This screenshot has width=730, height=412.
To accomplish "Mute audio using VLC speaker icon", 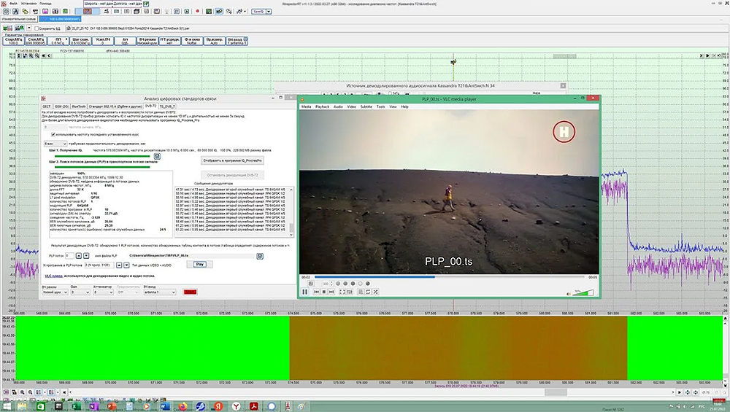I will tap(567, 292).
